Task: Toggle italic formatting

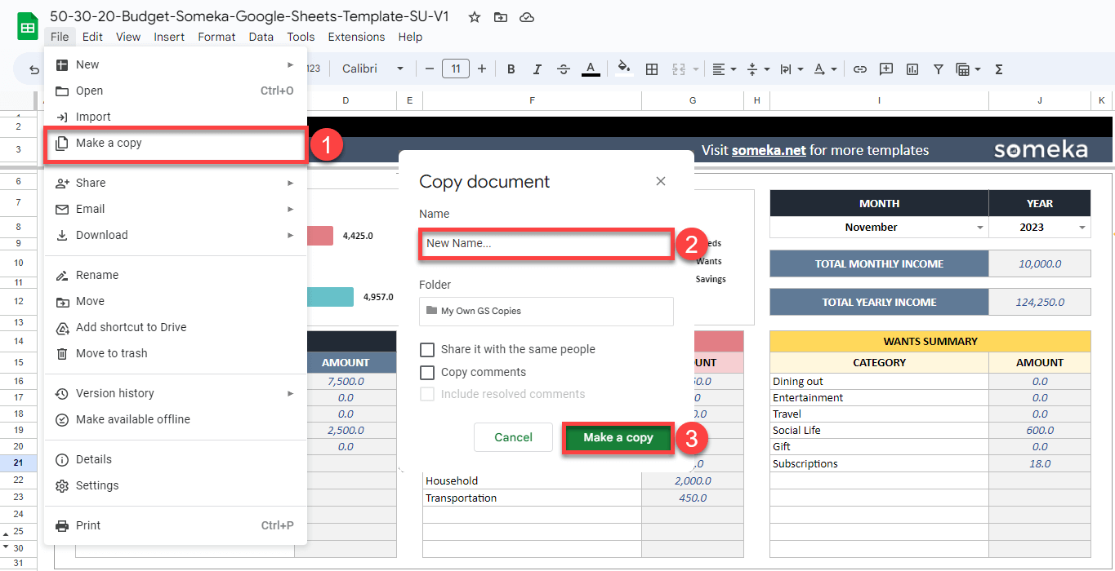Action: click(x=537, y=69)
